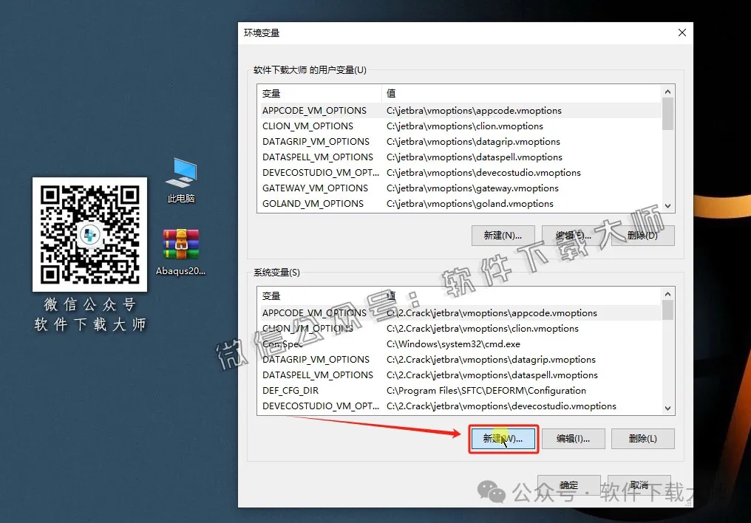Image resolution: width=751 pixels, height=523 pixels.
Task: Select the APPCODE_VM_OPTIONS user variable
Action: (x=313, y=110)
